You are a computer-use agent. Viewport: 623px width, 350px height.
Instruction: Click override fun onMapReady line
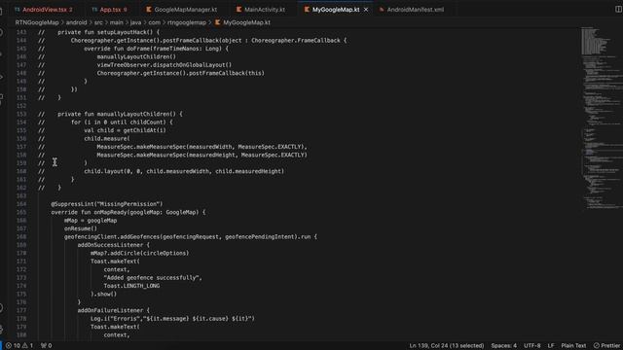click(x=128, y=212)
